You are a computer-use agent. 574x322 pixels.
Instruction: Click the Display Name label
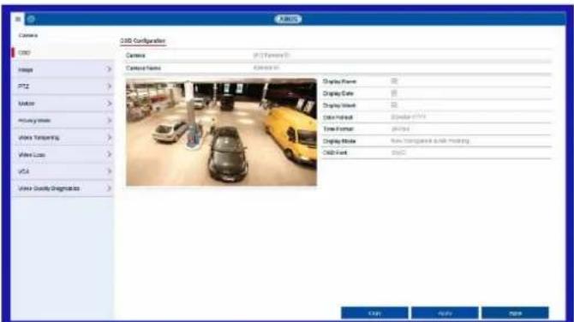[339, 81]
